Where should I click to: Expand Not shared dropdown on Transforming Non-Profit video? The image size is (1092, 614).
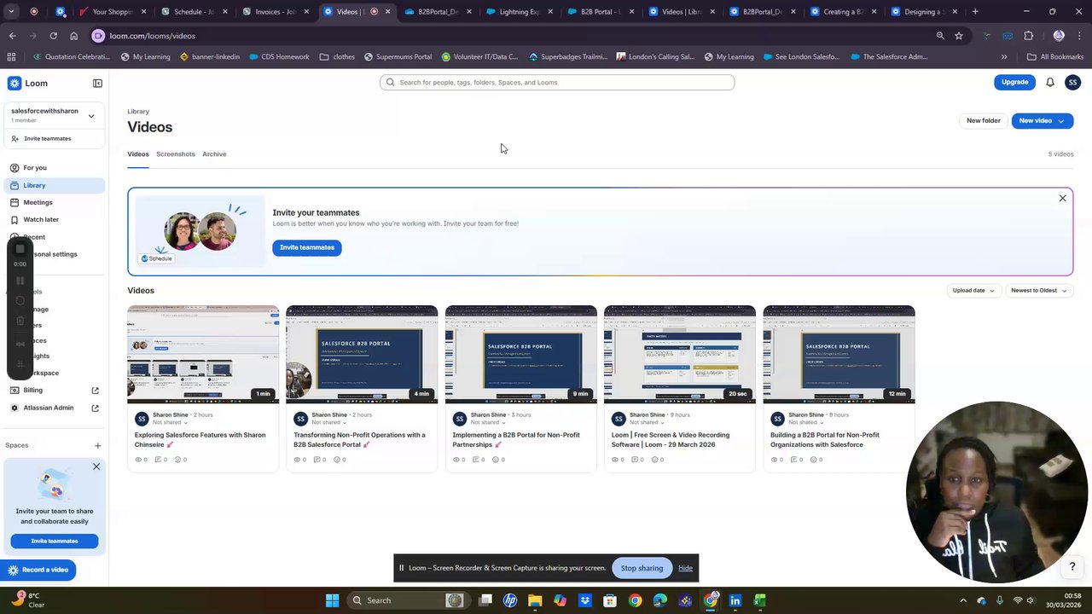coord(329,422)
